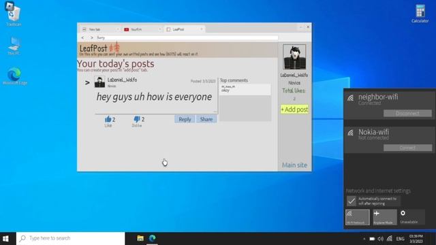The image size is (436, 245).
Task: Open LaDaniel_Wolfo's post avatar
Action: (x=99, y=82)
